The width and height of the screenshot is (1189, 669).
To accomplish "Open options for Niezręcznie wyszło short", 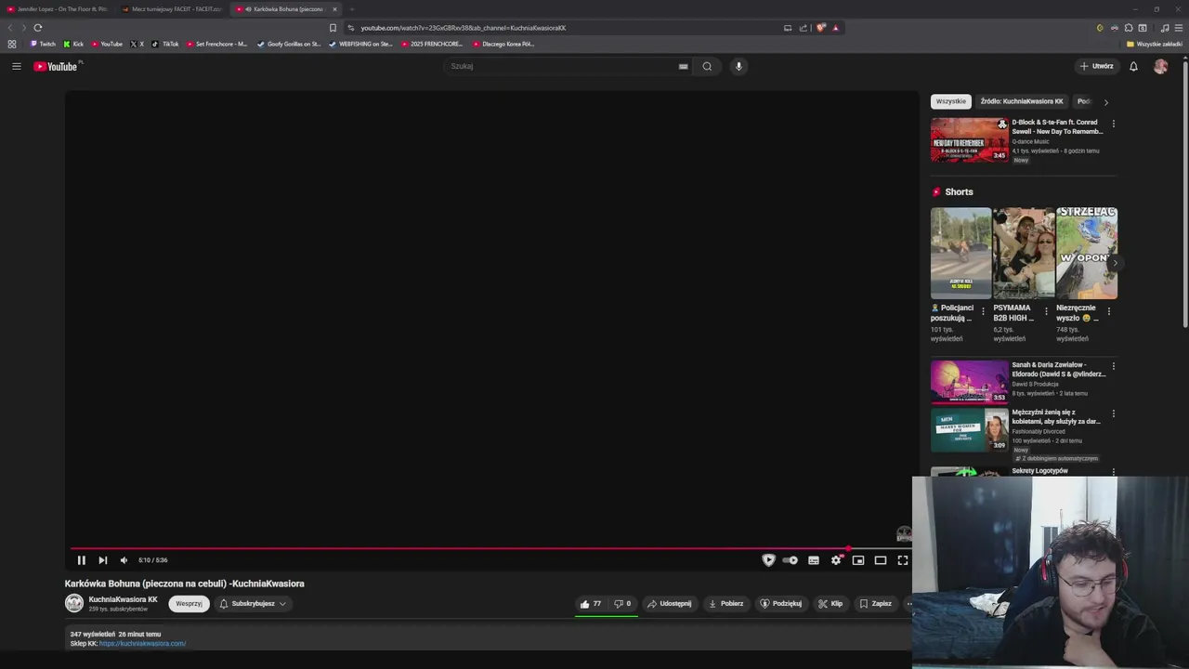I will coord(1108,311).
